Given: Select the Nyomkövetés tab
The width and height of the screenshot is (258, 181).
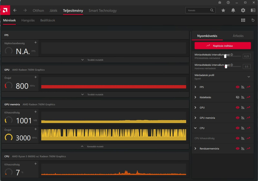Looking at the screenshot, I should coord(207,36).
